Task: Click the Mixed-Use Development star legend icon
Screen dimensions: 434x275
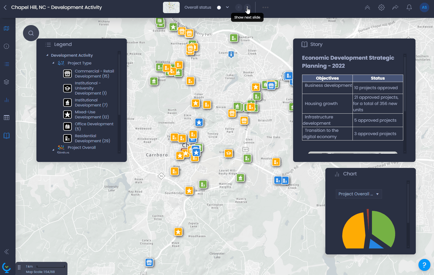Action: (67, 115)
